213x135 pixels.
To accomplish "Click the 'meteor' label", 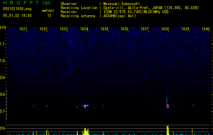I will click(x=48, y=10).
